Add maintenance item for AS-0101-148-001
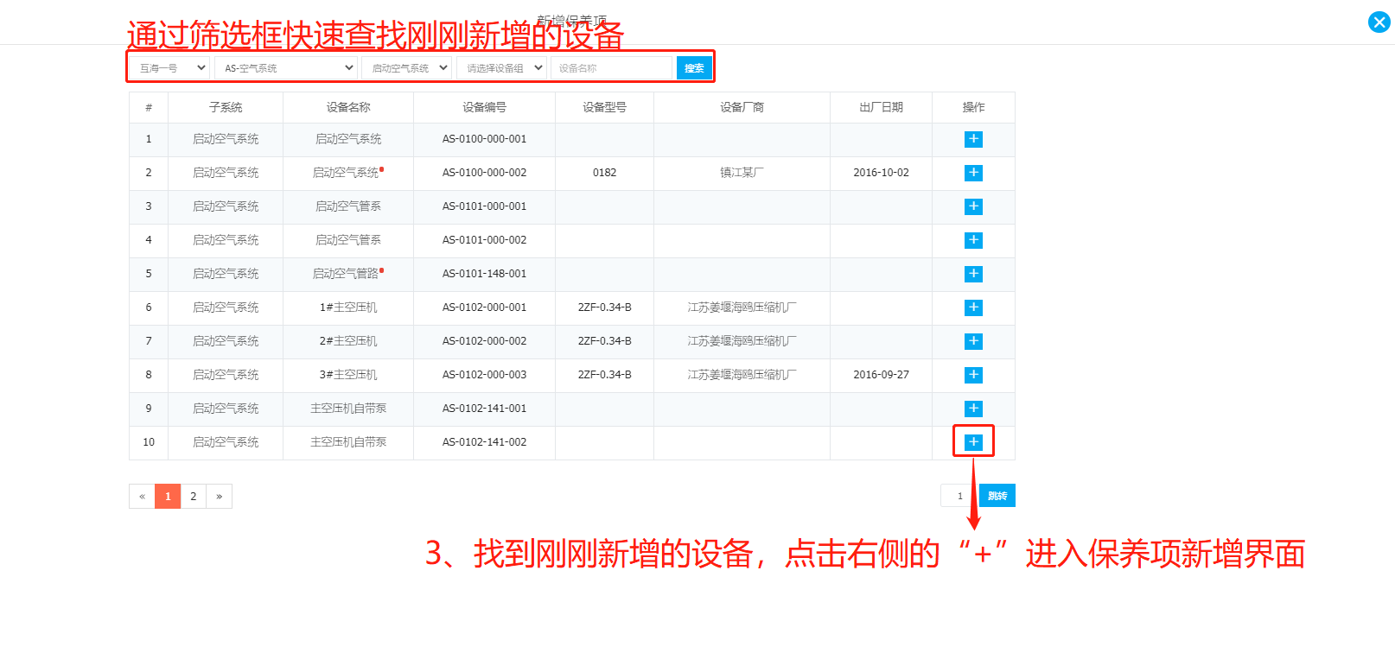 point(973,274)
